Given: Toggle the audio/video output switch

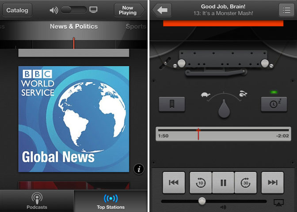Looking at the screenshot, I should [x=74, y=10].
